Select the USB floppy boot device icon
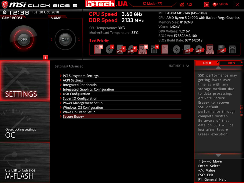The width and height of the screenshot is (244, 183). click(x=221, y=49)
